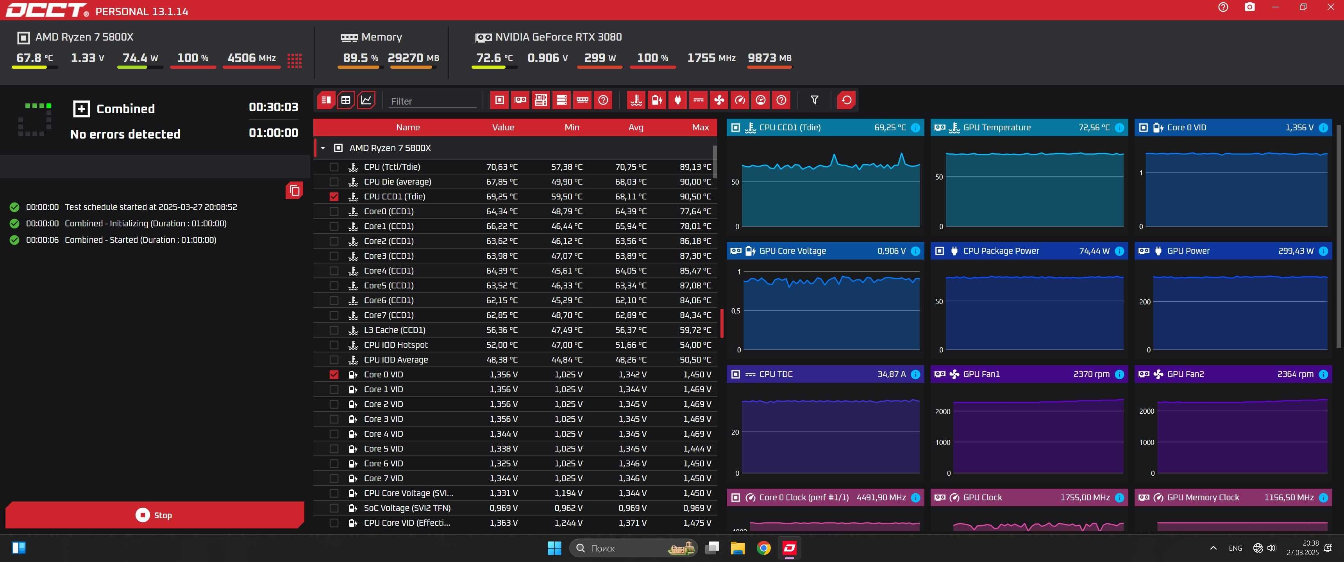Select the GPU Memory Clock graph header

pyautogui.click(x=1233, y=497)
